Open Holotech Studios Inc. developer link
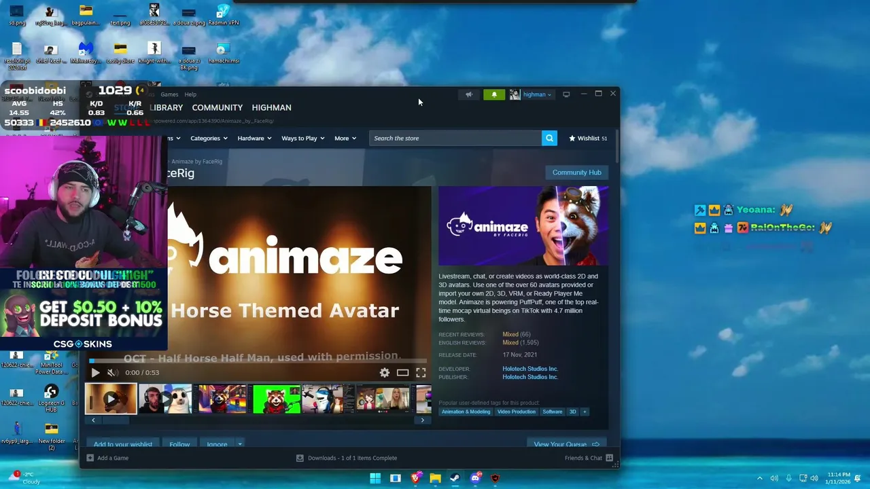The image size is (870, 489). (x=530, y=369)
